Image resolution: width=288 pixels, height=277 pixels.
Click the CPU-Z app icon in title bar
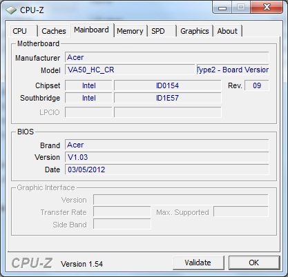coord(11,10)
